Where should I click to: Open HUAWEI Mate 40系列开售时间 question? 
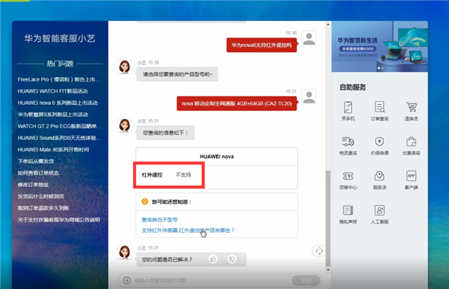pos(53,150)
